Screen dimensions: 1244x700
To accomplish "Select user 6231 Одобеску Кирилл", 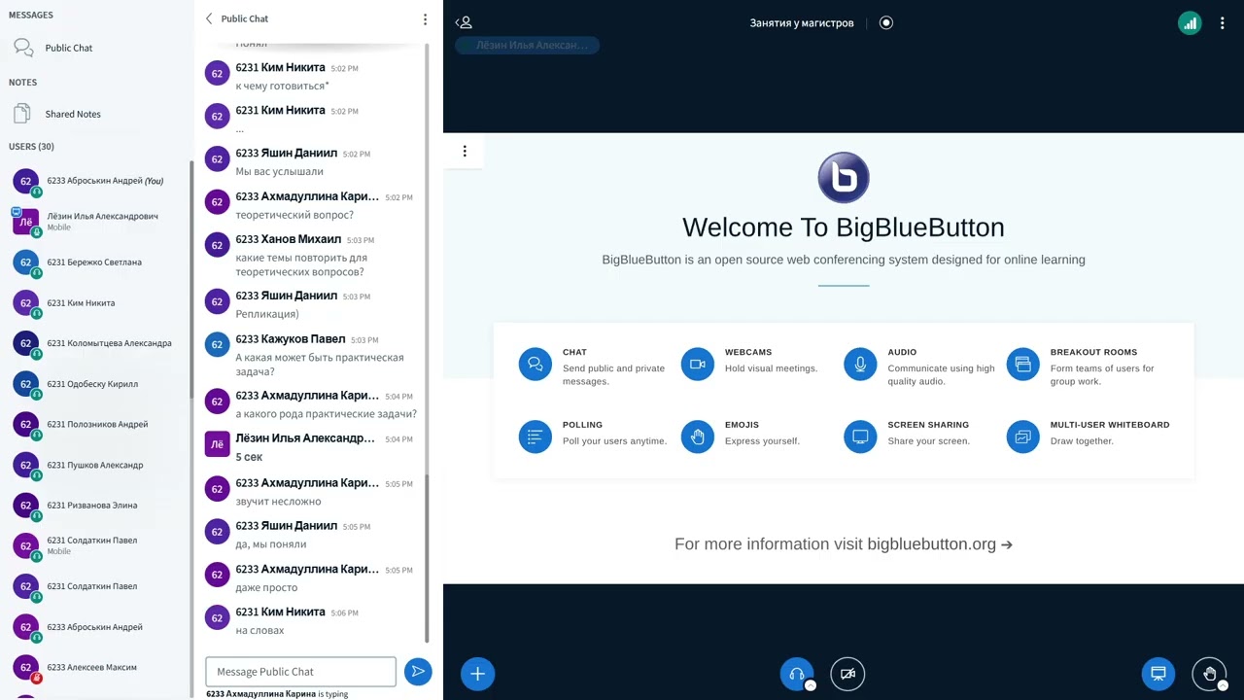I will pos(95,384).
